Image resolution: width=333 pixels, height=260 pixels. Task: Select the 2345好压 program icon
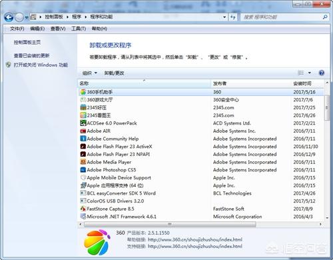click(83, 107)
